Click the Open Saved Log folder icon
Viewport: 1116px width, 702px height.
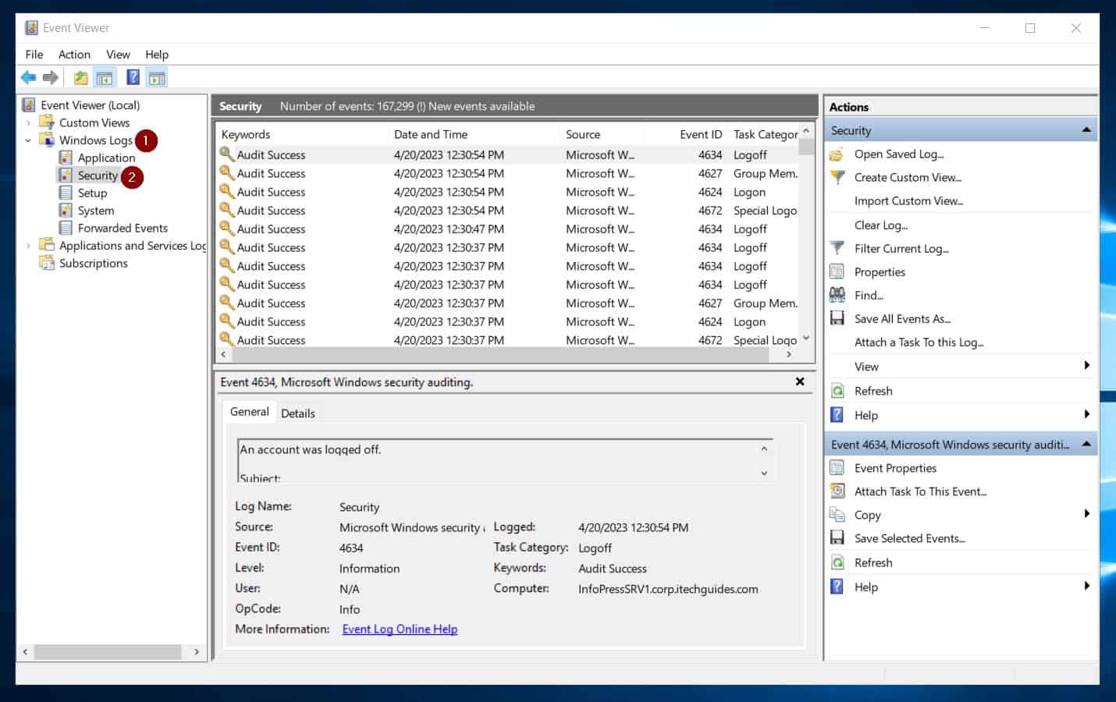click(x=837, y=154)
